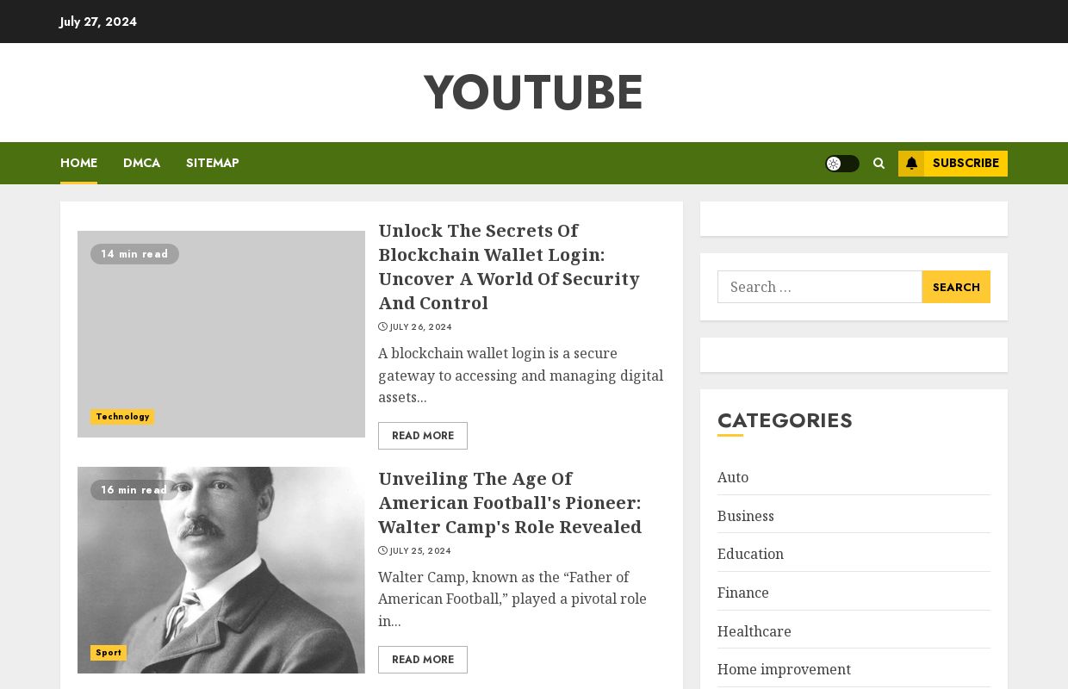Click the clock icon beside July 25 date

[382, 551]
